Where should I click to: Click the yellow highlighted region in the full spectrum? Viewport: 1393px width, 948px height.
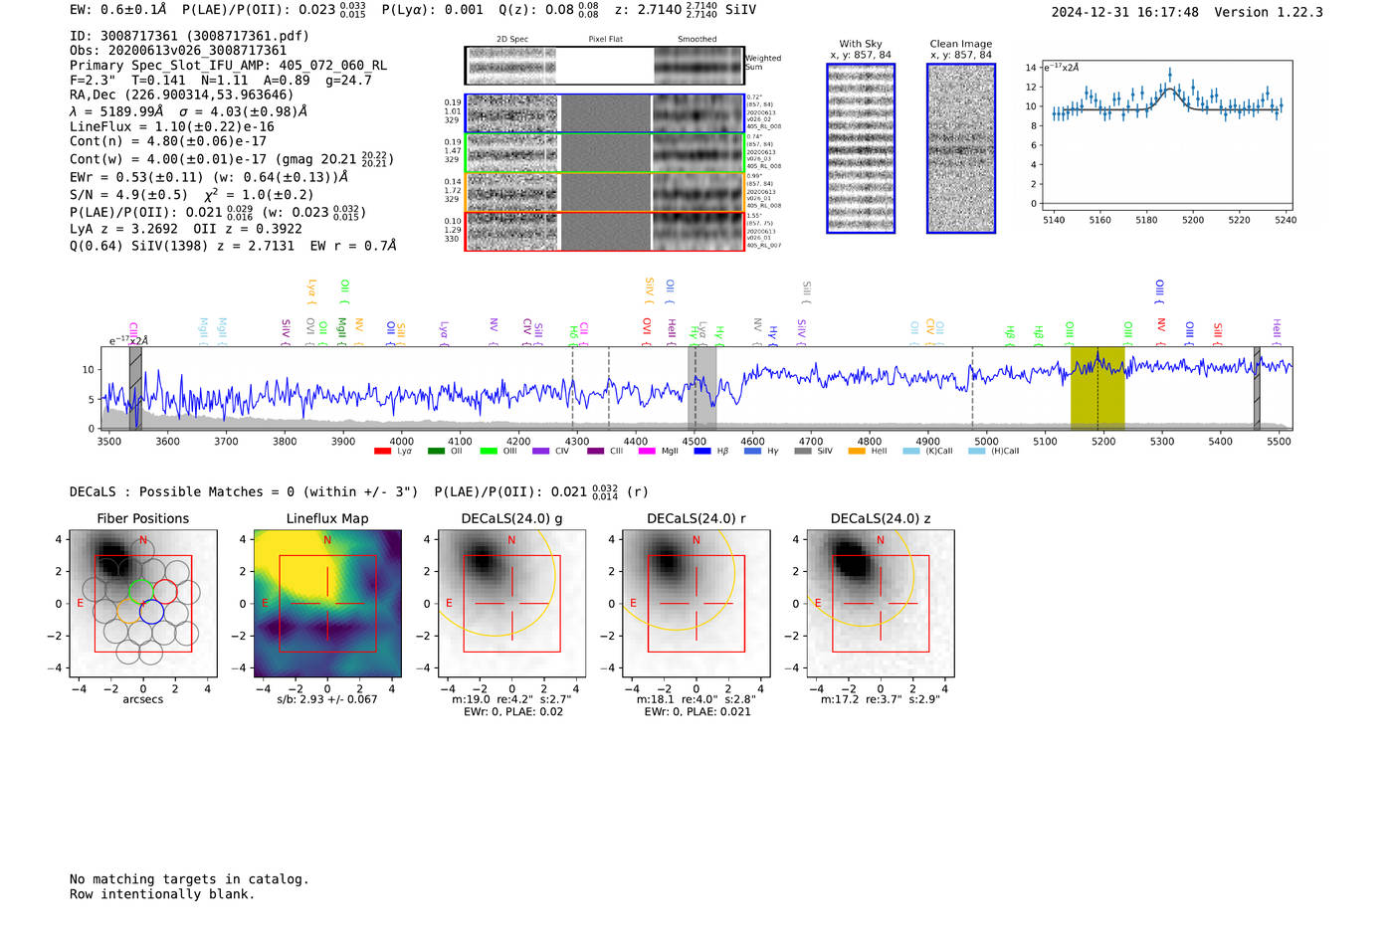(x=1097, y=388)
